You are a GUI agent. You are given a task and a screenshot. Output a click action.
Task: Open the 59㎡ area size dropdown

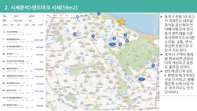pyautogui.click(x=36, y=20)
